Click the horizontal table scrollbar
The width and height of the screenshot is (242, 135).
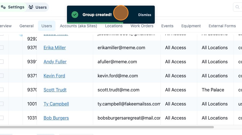coord(107,127)
